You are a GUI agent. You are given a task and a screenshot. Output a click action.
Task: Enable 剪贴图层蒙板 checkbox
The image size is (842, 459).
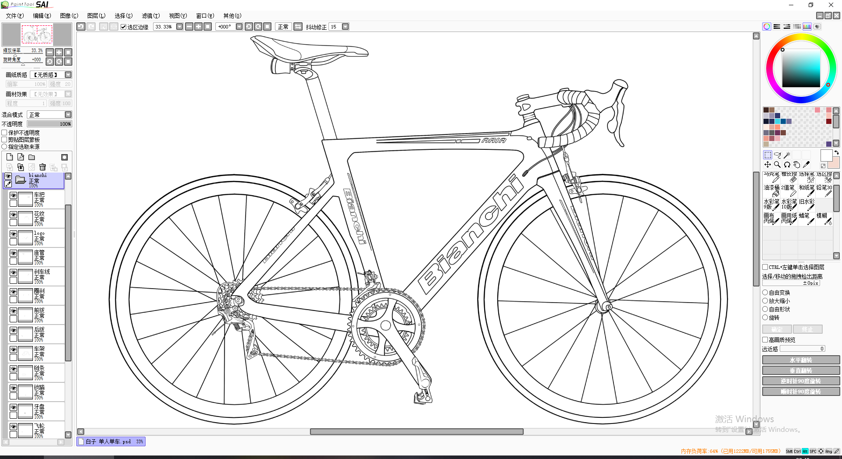(x=4, y=139)
